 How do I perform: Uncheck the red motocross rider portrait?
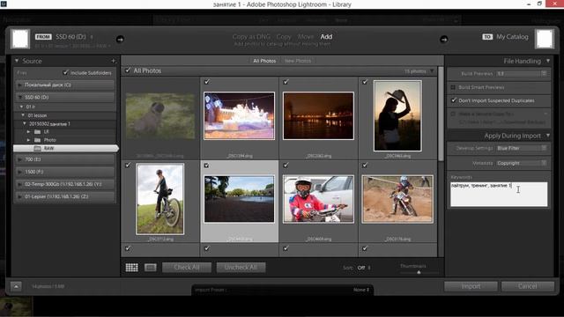[286, 165]
